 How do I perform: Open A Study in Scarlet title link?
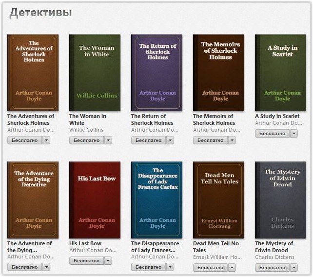tap(277, 116)
